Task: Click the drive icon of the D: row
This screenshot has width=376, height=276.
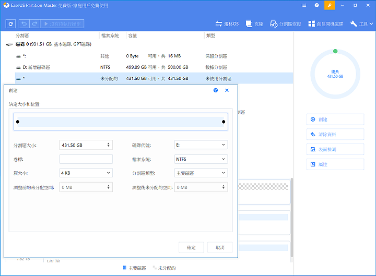Action: point(18,67)
